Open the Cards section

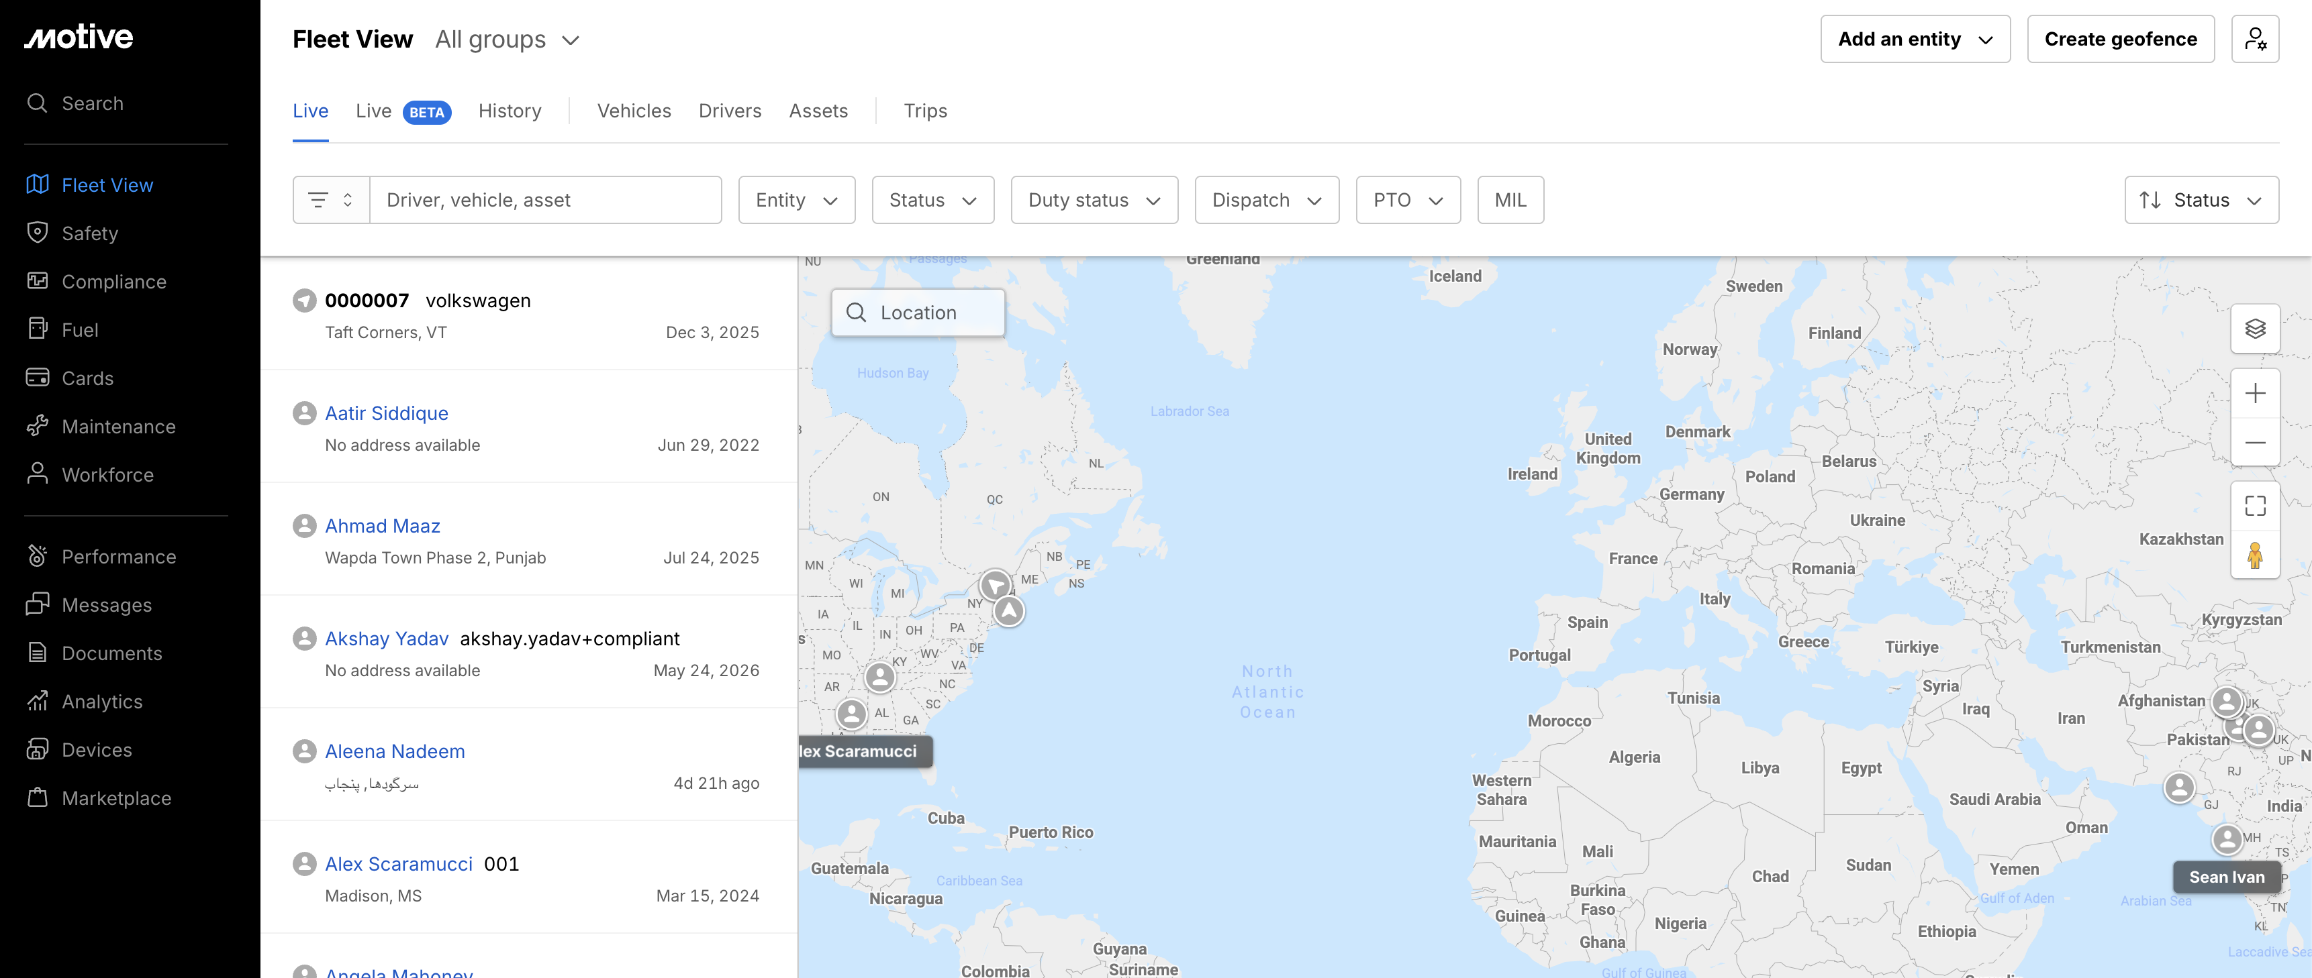point(70,378)
